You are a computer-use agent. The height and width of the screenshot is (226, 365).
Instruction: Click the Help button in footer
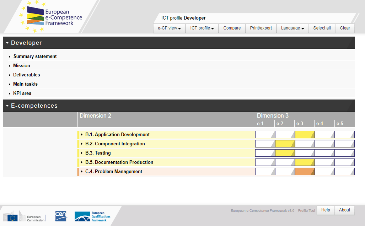[326, 210]
